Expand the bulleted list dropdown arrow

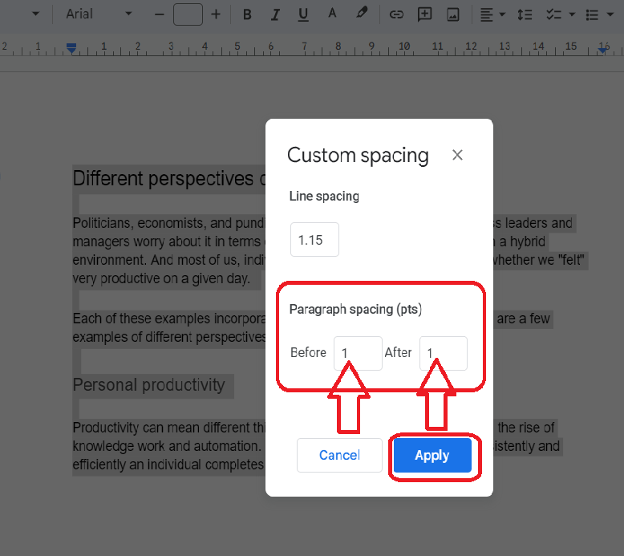click(x=610, y=14)
